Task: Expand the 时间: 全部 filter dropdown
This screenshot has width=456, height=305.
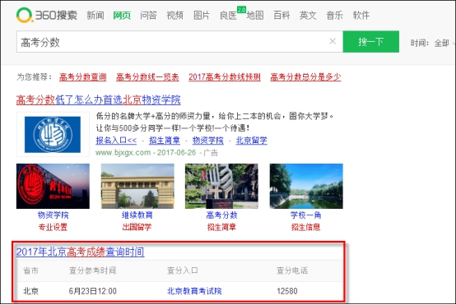Action: [x=432, y=44]
